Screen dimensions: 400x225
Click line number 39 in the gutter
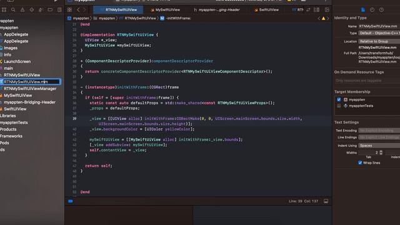coord(74,119)
